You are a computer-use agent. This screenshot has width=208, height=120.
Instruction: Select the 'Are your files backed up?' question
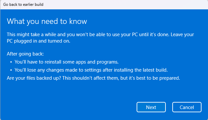[x=34, y=78]
